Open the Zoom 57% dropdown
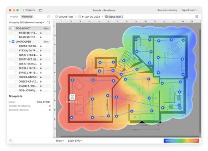This screenshot has height=151, width=208. click(75, 141)
